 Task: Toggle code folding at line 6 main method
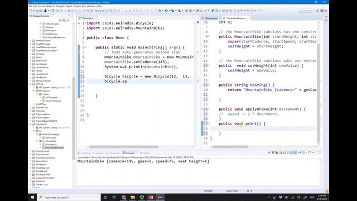click(85, 47)
